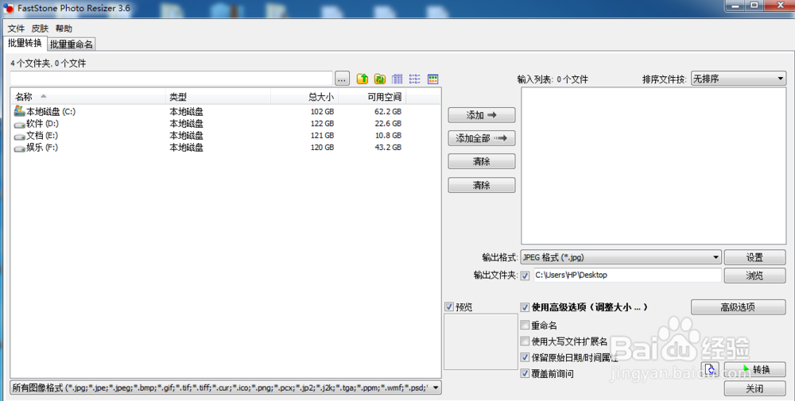Click the 关闭 button
Image resolution: width=795 pixels, height=401 pixels.
pos(755,388)
